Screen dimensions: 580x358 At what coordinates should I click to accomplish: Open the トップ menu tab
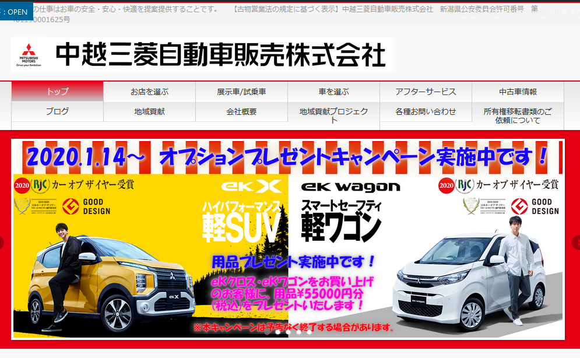(58, 92)
